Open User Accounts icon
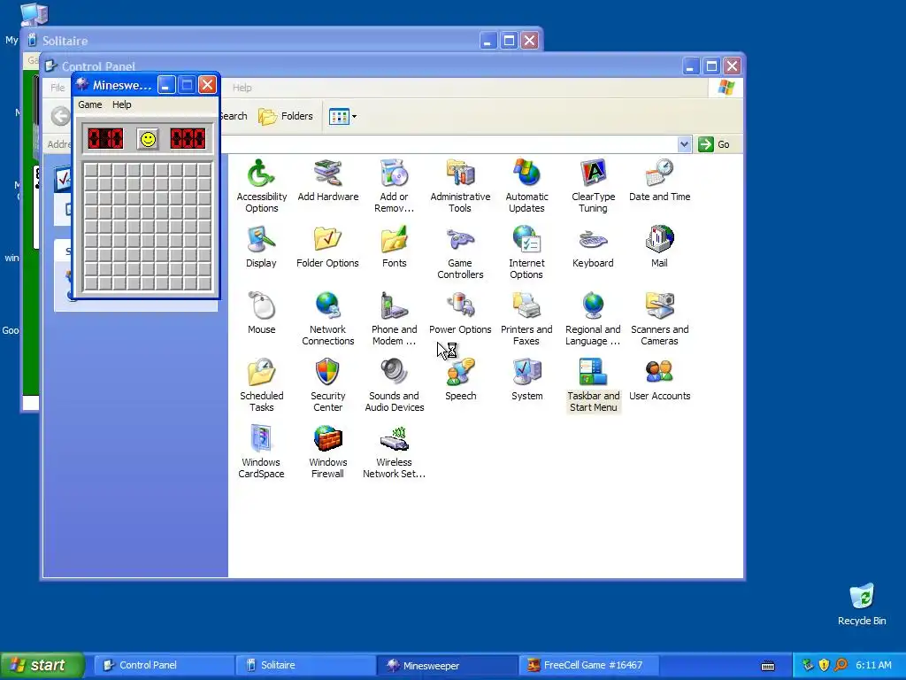The width and height of the screenshot is (906, 680). coord(659,373)
